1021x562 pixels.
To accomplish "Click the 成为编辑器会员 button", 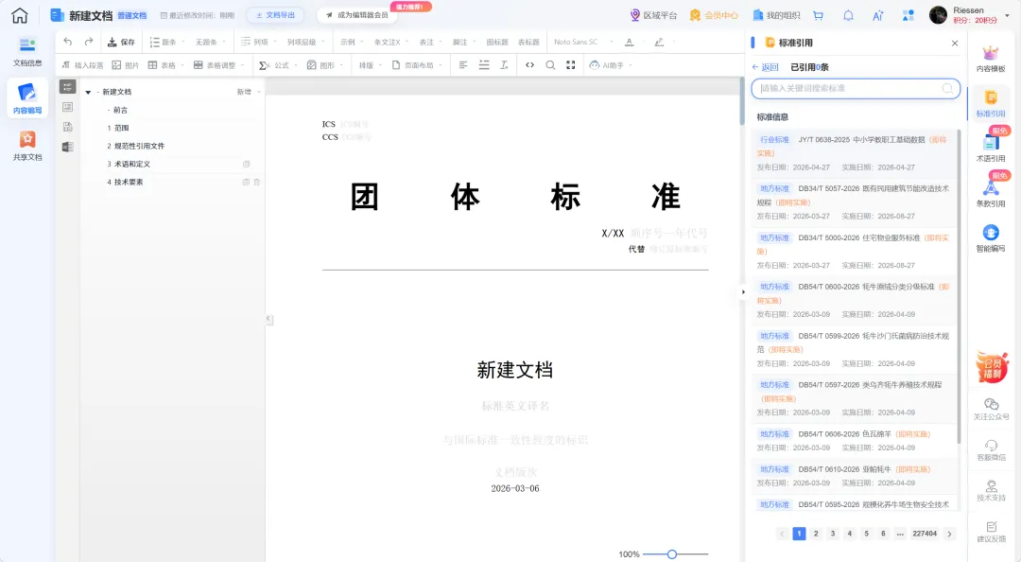I will [356, 15].
